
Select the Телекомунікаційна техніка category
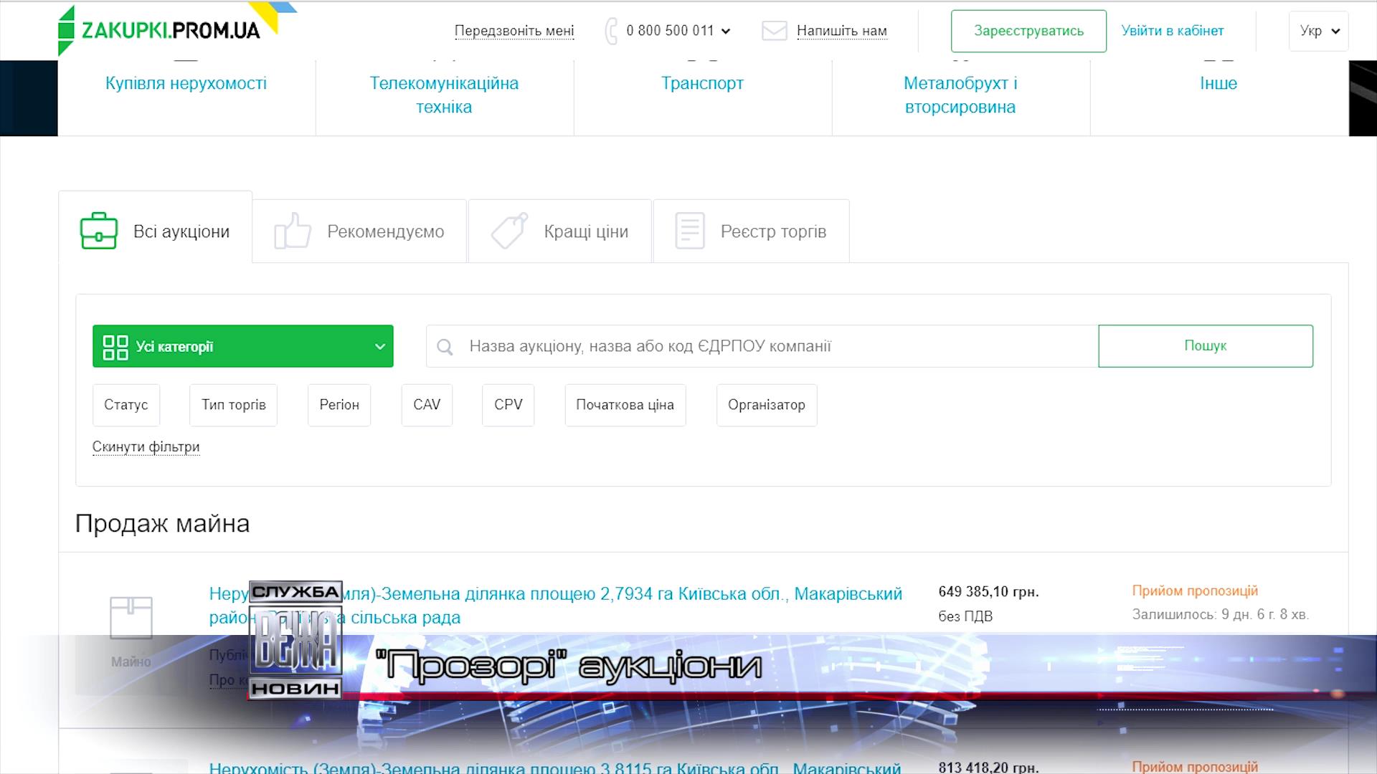(444, 95)
